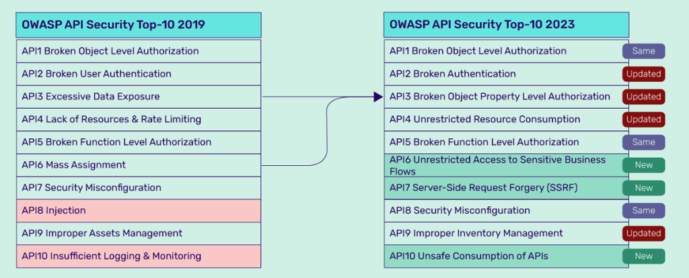Click the pink API8 Injection row

click(139, 211)
